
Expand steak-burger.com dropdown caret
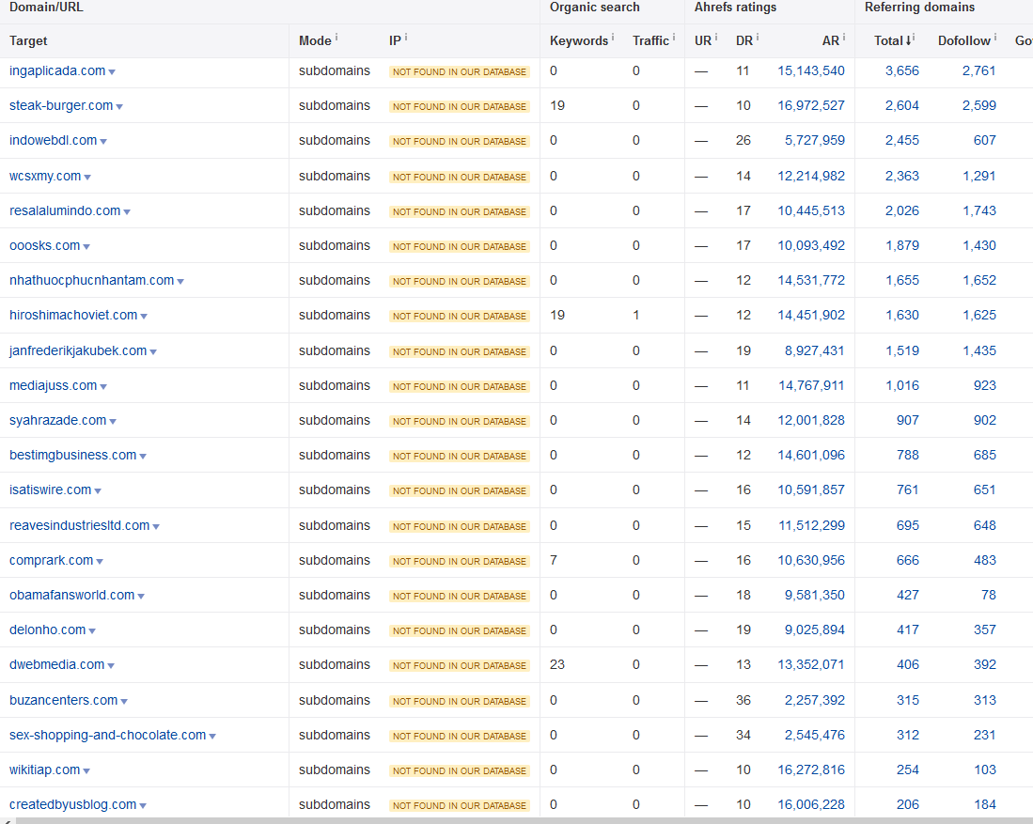(x=119, y=107)
